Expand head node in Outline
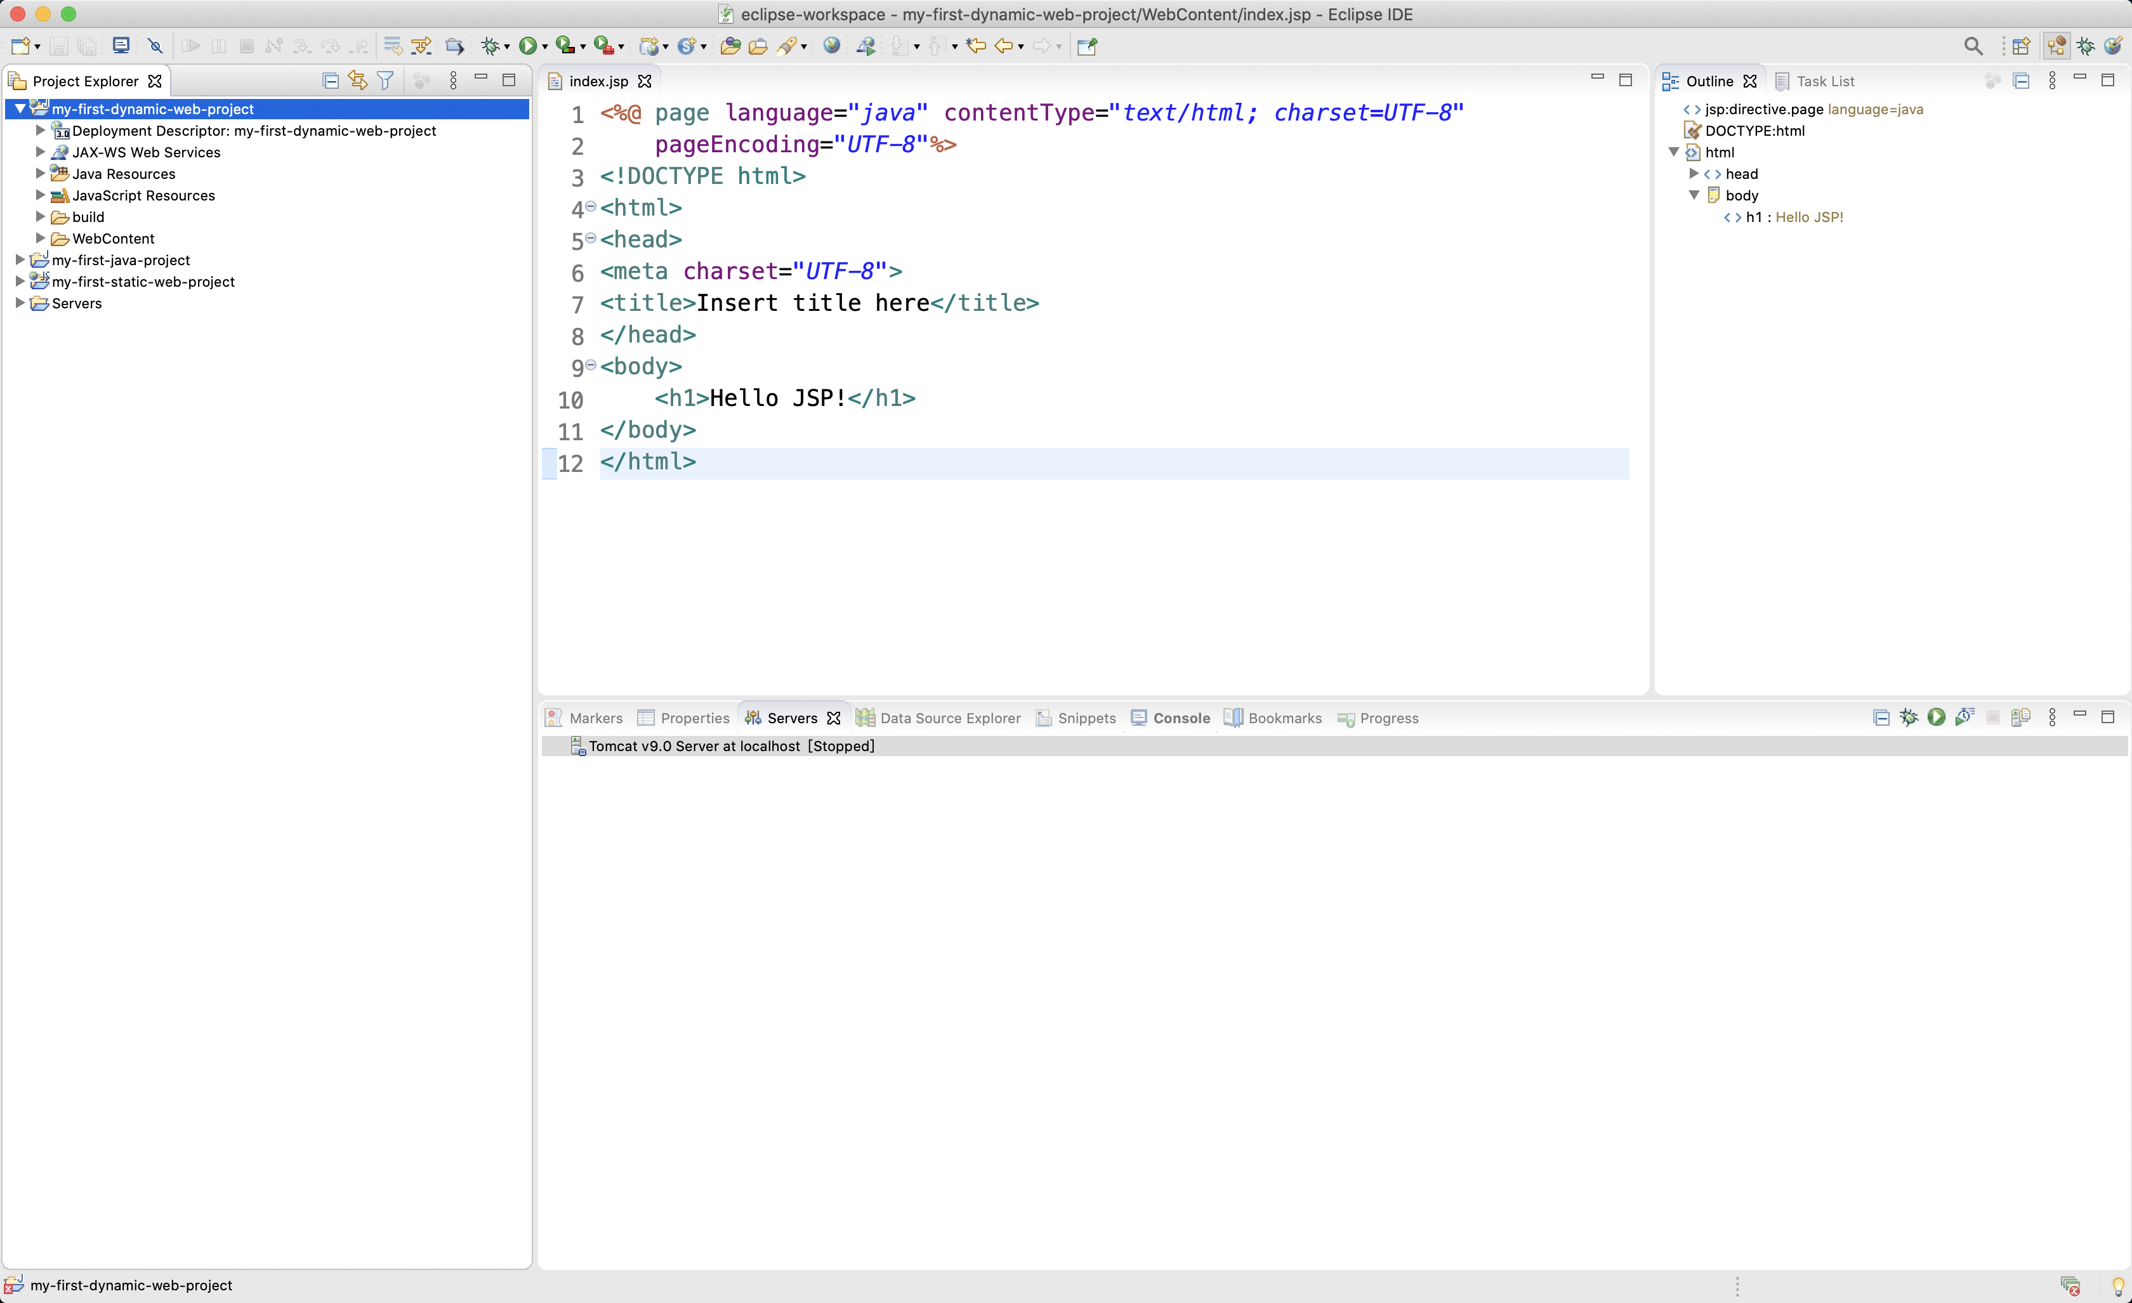The image size is (2132, 1303). pyautogui.click(x=1694, y=173)
